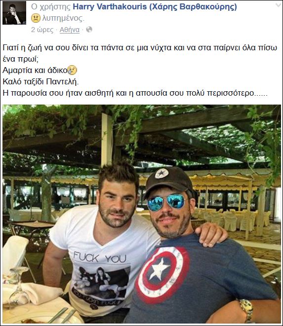Click the λυπημένος feeling text
The height and width of the screenshot is (326, 283).
[63, 18]
